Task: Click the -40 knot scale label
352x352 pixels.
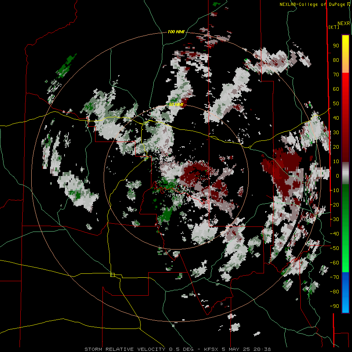Action: coord(334,234)
